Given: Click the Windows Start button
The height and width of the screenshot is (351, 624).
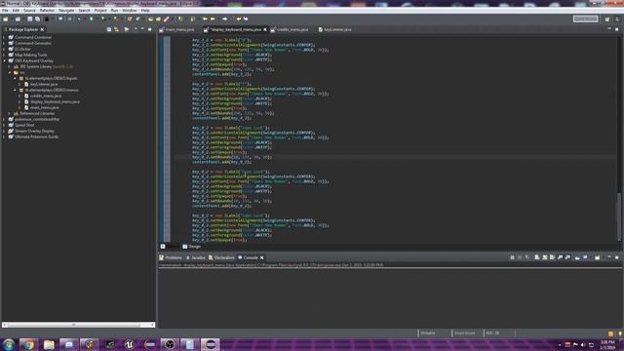Looking at the screenshot, I should coord(9,344).
